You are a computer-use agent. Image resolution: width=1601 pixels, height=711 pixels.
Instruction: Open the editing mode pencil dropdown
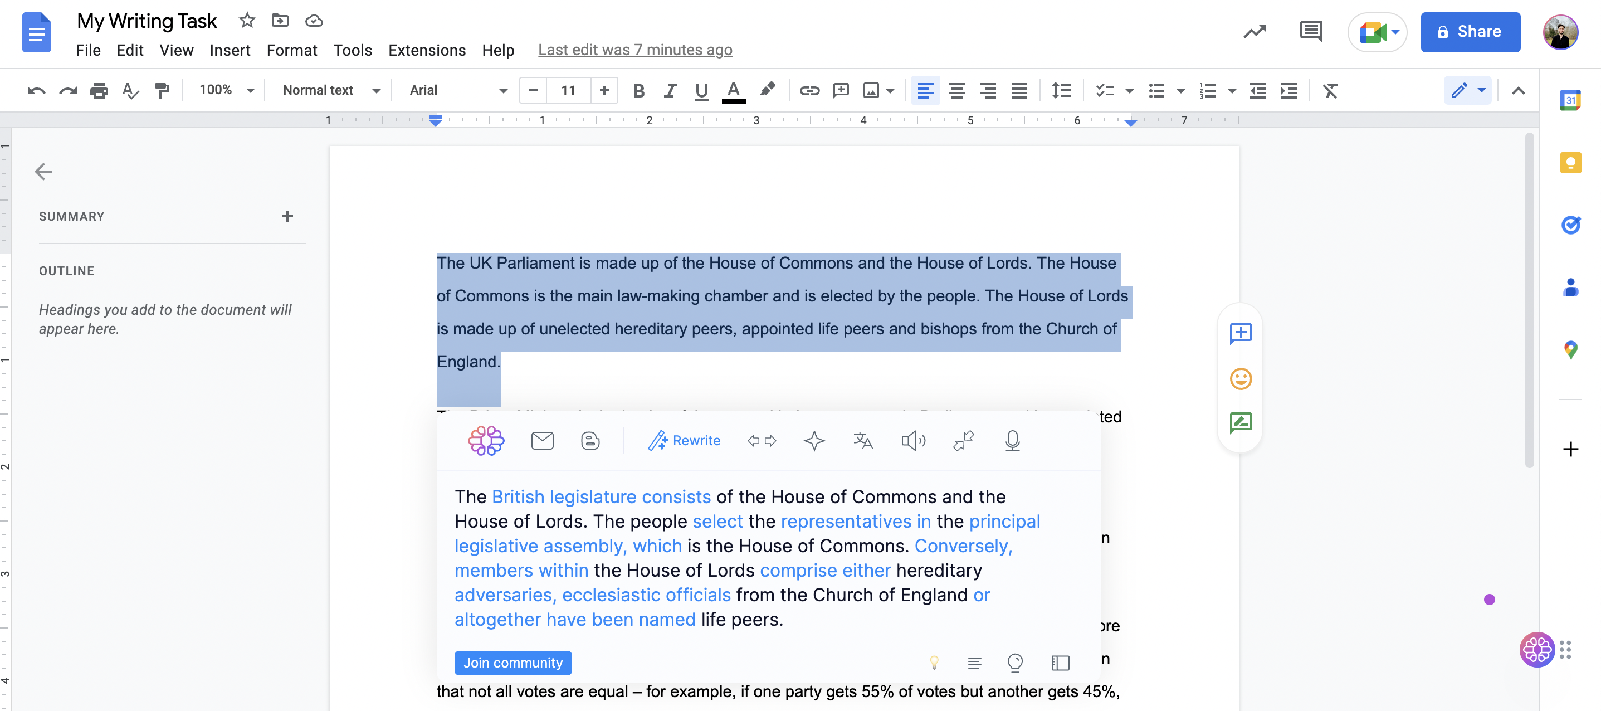pyautogui.click(x=1468, y=91)
